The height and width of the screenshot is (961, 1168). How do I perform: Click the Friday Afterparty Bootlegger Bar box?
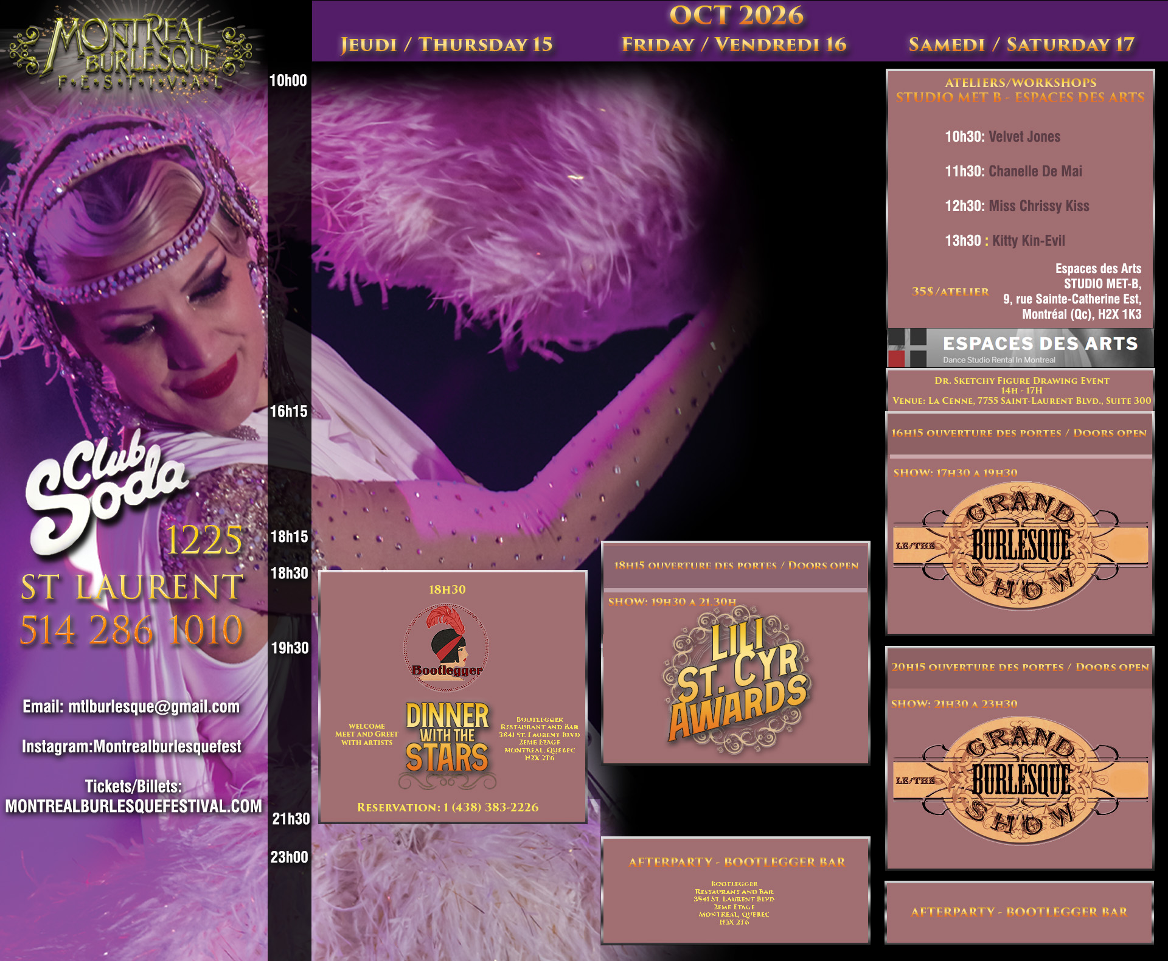tap(735, 890)
